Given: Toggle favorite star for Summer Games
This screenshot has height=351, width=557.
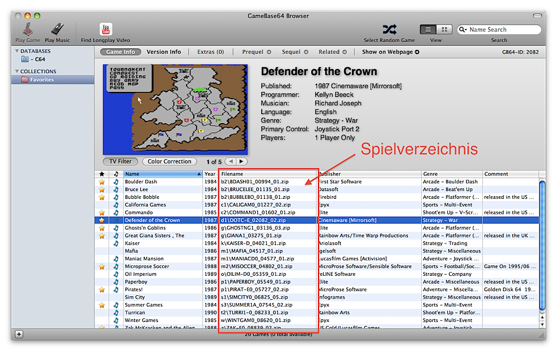Looking at the screenshot, I should [x=102, y=305].
